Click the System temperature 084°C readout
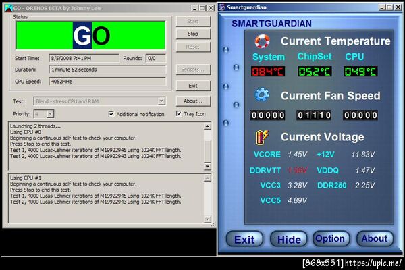The width and height of the screenshot is (405, 270). [x=268, y=72]
